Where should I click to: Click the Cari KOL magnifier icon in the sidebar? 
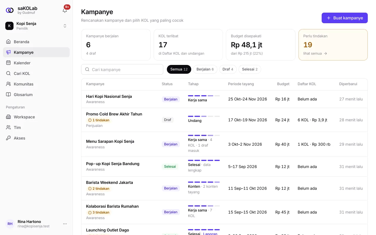[9, 73]
